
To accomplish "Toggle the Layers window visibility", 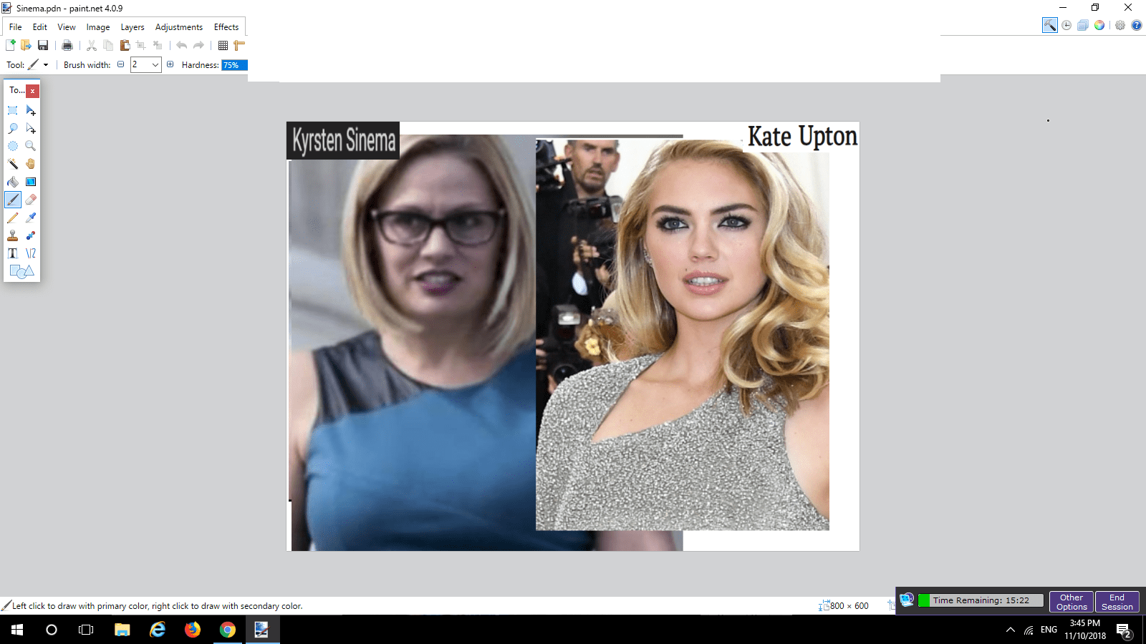I will pyautogui.click(x=1083, y=25).
